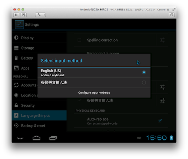
Task: Tap the Android home button
Action: point(36,138)
